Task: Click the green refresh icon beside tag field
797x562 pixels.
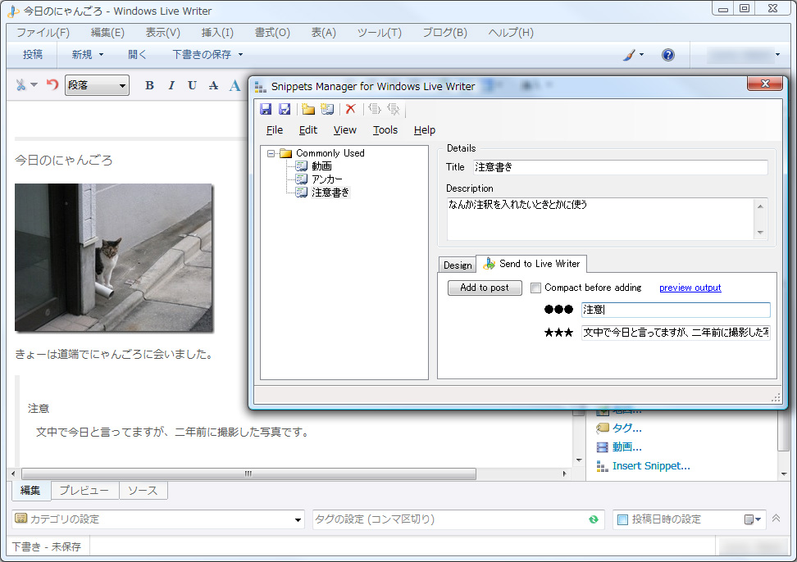Action: [592, 519]
